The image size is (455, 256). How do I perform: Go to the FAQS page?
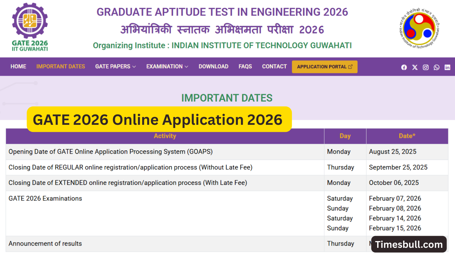coord(245,66)
